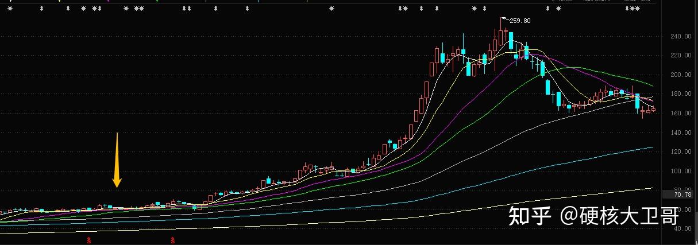This screenshot has height=245, width=698.
Task: Click the 200.00 price axis label
Action: [x=680, y=75]
